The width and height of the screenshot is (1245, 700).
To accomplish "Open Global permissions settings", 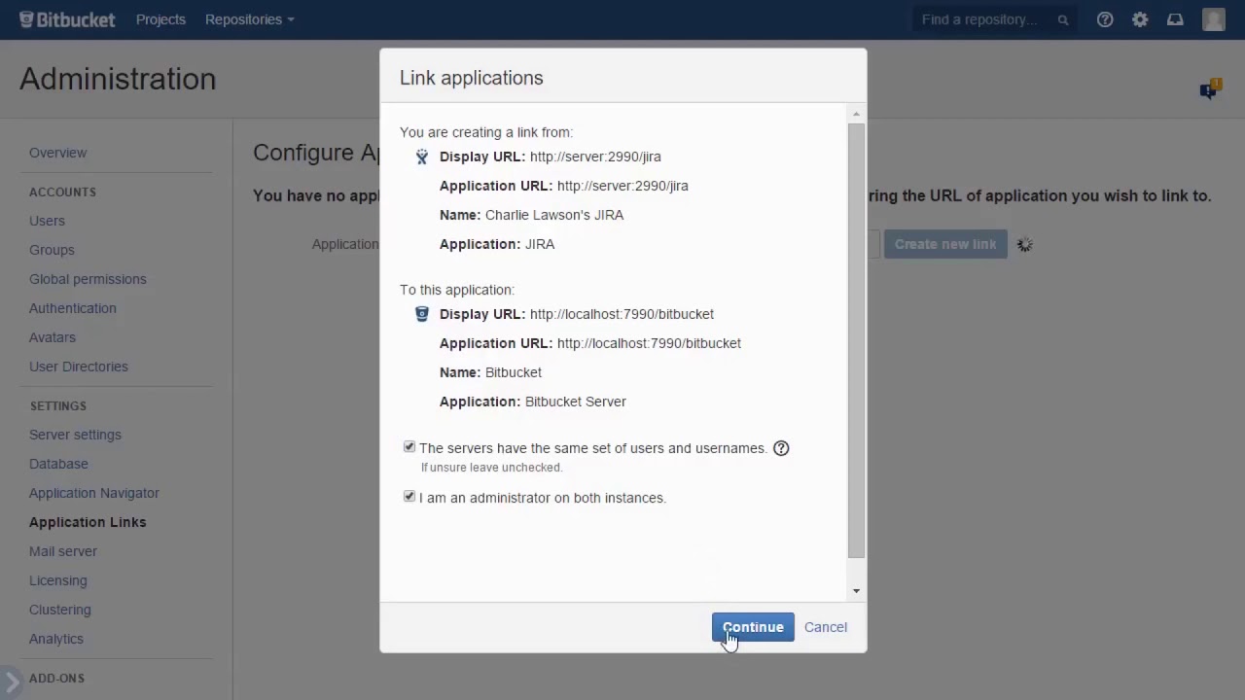I will [x=88, y=279].
